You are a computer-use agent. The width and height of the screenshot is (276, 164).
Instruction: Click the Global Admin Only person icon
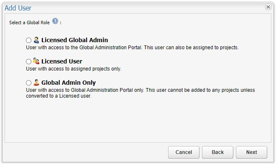36,82
